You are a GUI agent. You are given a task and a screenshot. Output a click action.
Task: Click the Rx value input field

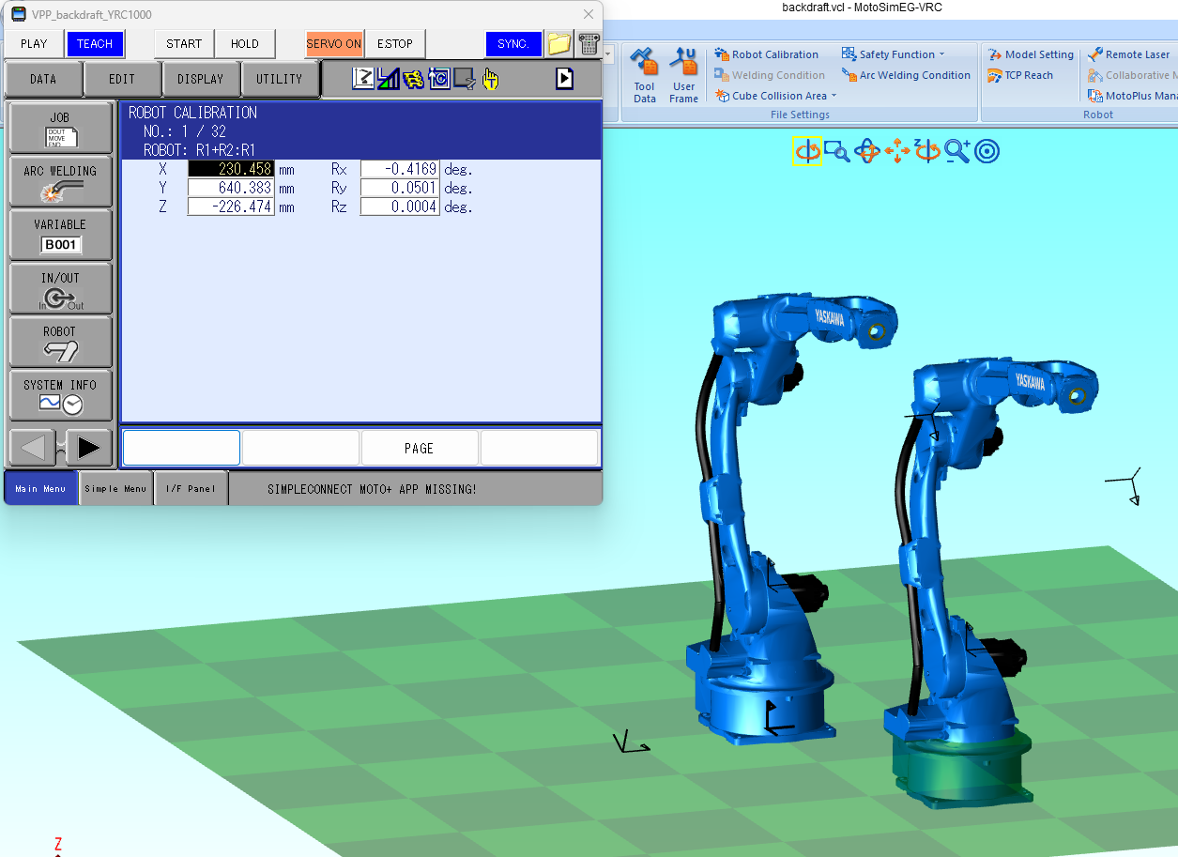pos(400,170)
